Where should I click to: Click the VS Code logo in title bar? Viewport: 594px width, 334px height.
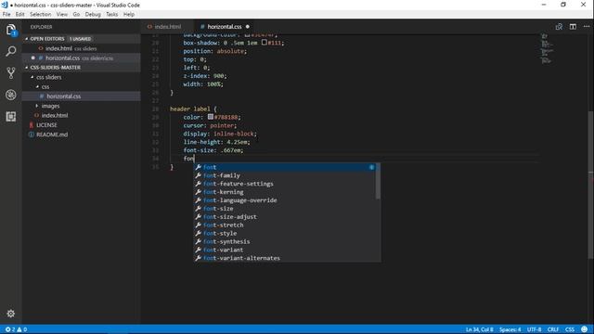tap(5, 5)
